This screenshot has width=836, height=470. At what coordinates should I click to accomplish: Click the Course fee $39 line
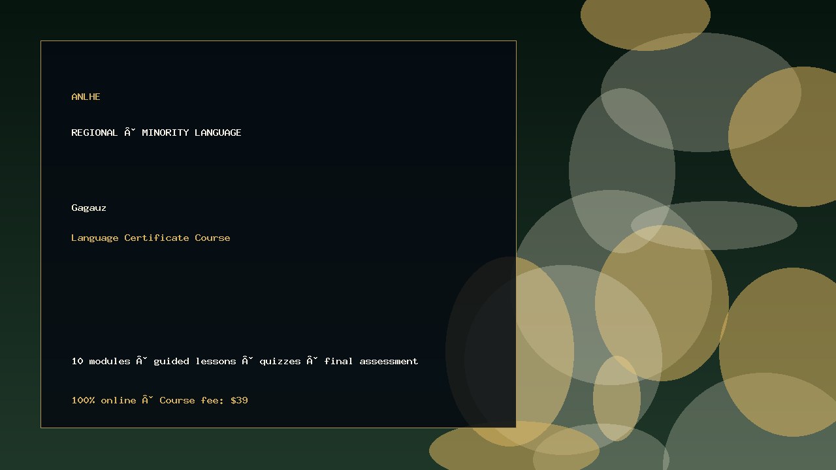(x=159, y=400)
